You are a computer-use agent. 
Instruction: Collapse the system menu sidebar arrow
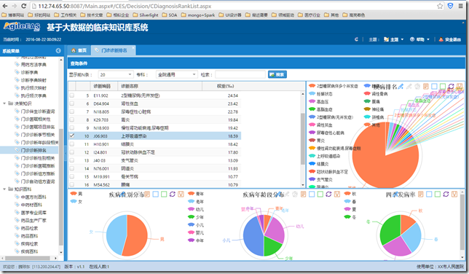click(58, 51)
